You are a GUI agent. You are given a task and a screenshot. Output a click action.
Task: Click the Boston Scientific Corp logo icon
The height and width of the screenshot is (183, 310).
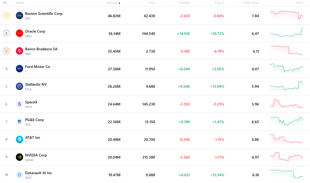[x=19, y=16]
